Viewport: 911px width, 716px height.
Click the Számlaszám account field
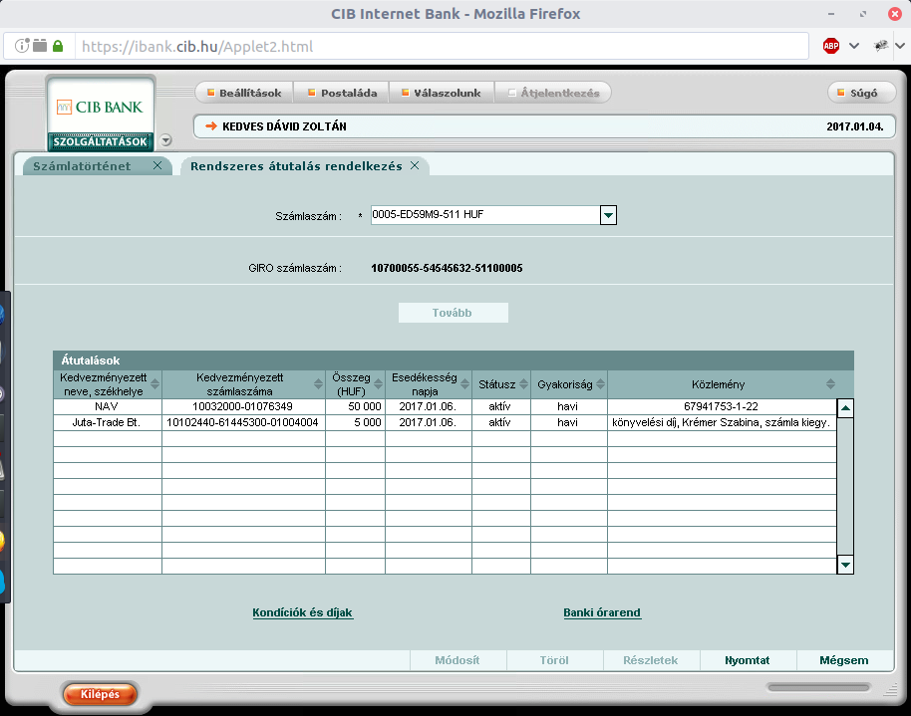(485, 215)
